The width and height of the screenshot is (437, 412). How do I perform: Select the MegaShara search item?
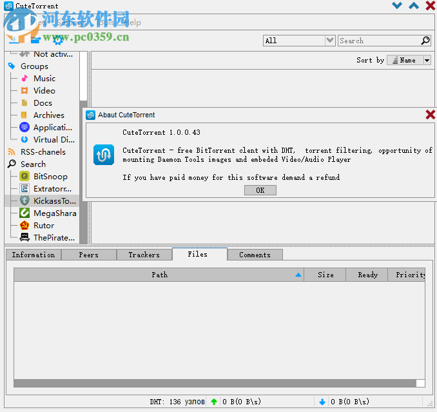[55, 213]
